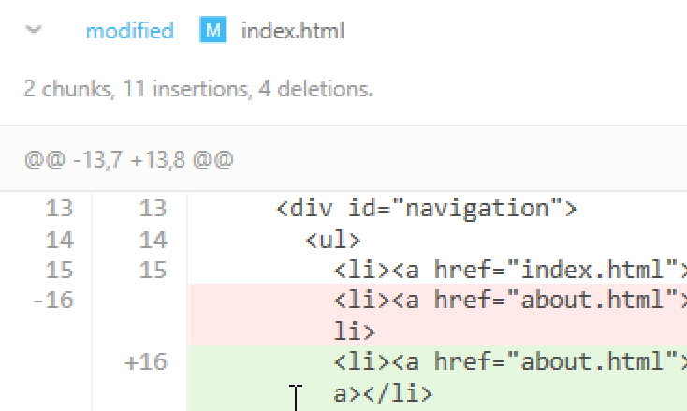Select added line number +16
Screen dimensions: 687x411
click(145, 362)
